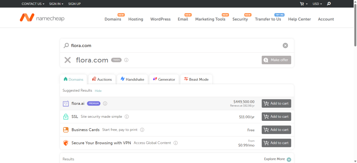Click Make offer for flora.com

pos(276,60)
